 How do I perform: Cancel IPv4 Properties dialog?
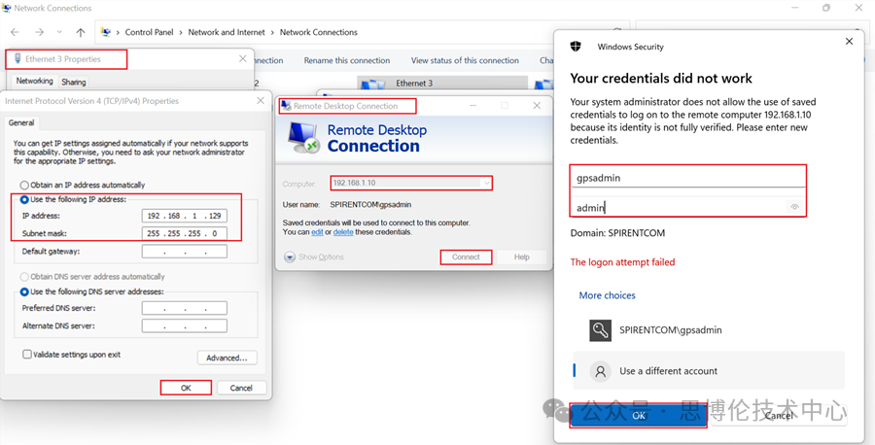coord(241,388)
